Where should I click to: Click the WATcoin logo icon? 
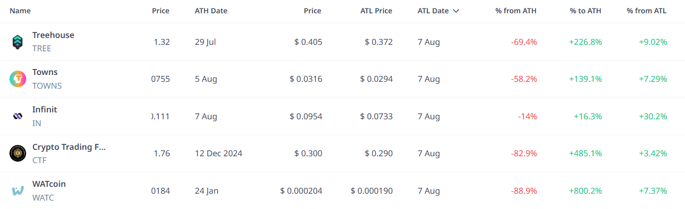(x=18, y=191)
